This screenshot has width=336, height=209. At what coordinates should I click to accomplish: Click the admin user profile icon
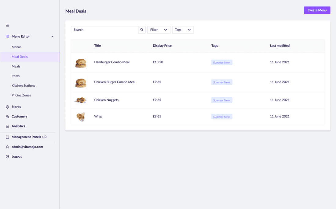7,147
